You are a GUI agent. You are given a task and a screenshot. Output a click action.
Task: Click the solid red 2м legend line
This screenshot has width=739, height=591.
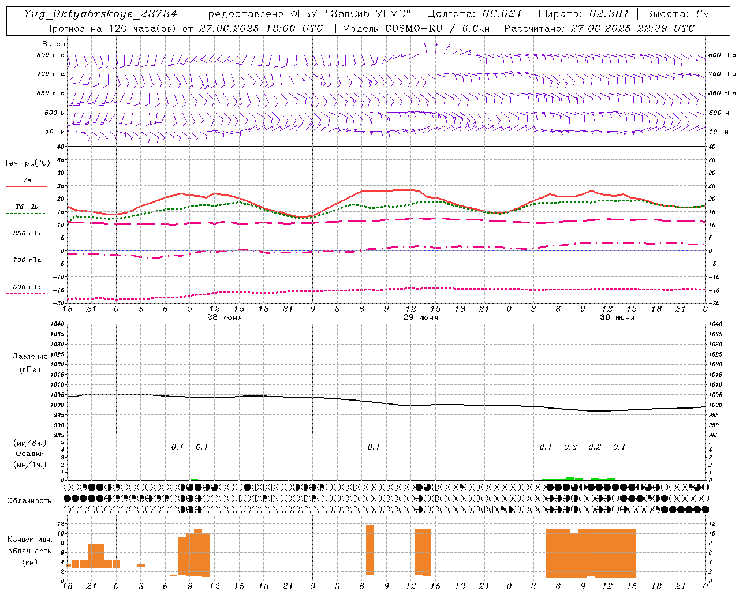pyautogui.click(x=27, y=186)
